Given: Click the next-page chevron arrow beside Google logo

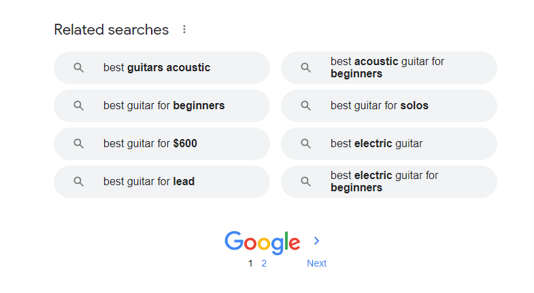Looking at the screenshot, I should point(316,241).
